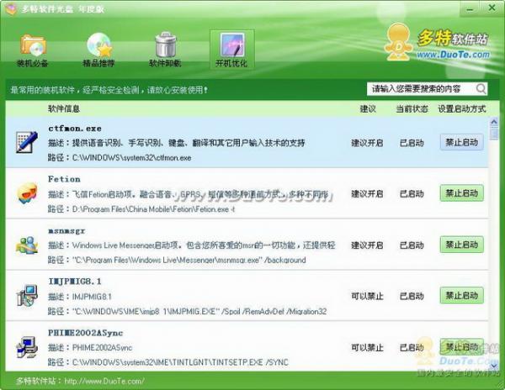Click the msnmsgr Messenger icon
The width and height of the screenshot is (505, 390).
click(27, 245)
